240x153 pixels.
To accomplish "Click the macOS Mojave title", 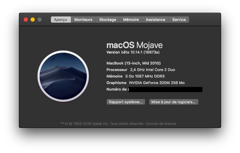I will pyautogui.click(x=134, y=45).
